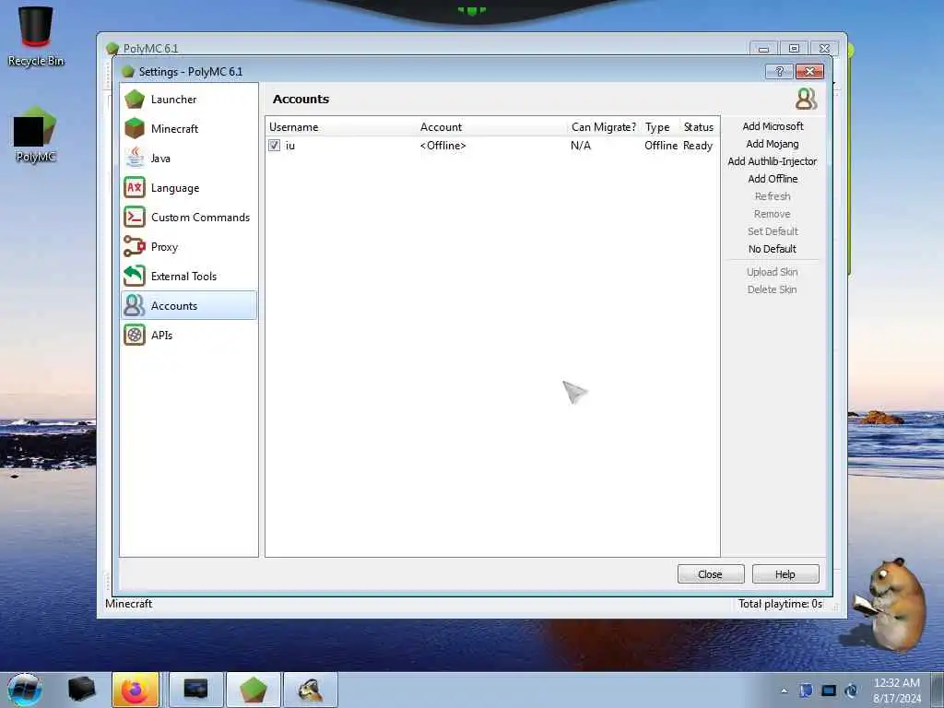The width and height of the screenshot is (944, 708).
Task: Open Language settings via its icon
Action: click(135, 187)
